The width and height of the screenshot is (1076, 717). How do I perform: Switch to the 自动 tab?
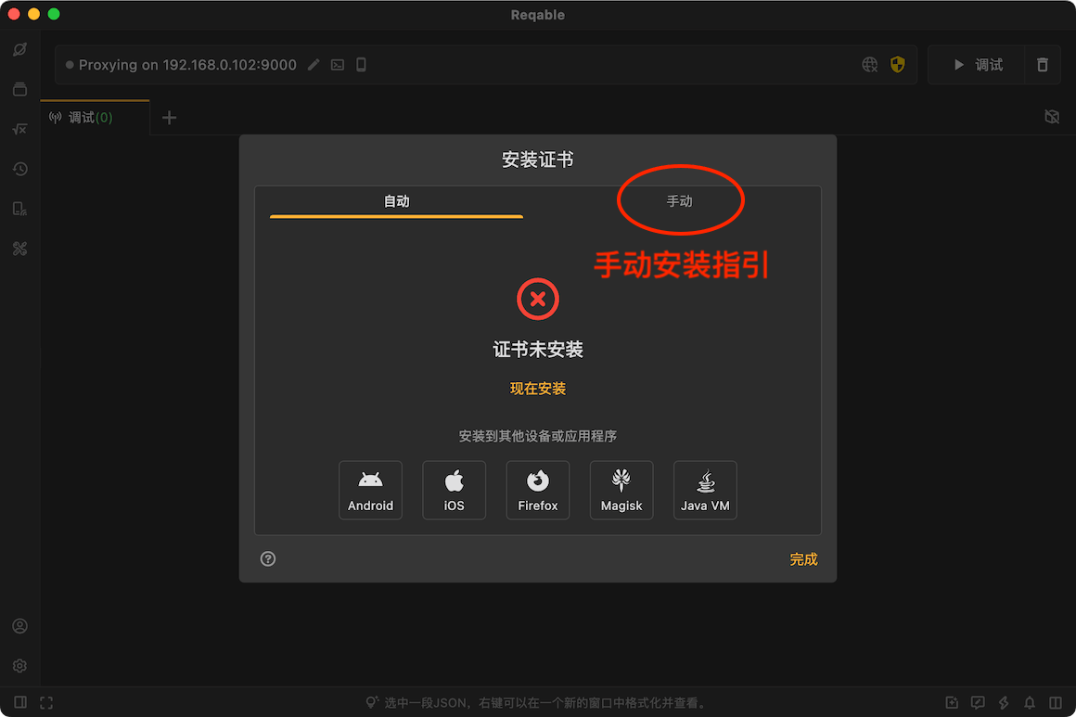coord(397,201)
